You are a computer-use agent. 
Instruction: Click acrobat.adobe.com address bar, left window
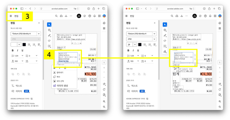[59, 9]
